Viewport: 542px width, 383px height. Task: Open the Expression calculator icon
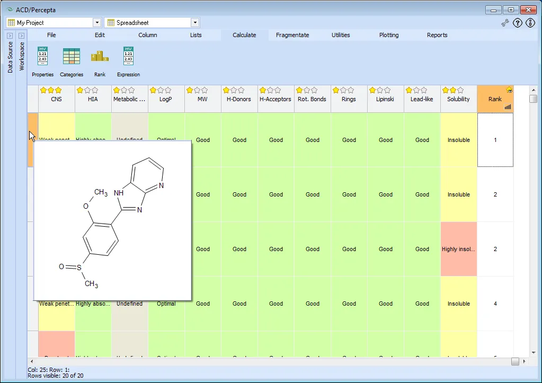pos(128,56)
